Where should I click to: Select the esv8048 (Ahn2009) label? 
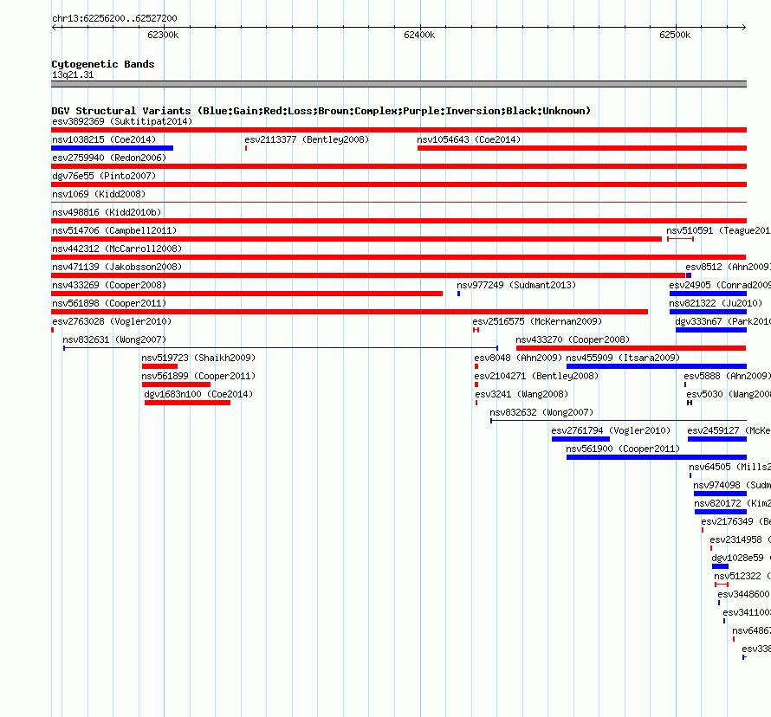click(x=518, y=358)
